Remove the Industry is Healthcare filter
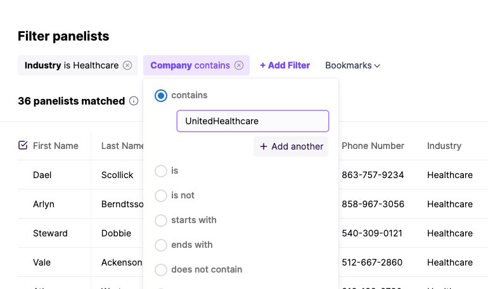This screenshot has width=488, height=289. pos(127,65)
